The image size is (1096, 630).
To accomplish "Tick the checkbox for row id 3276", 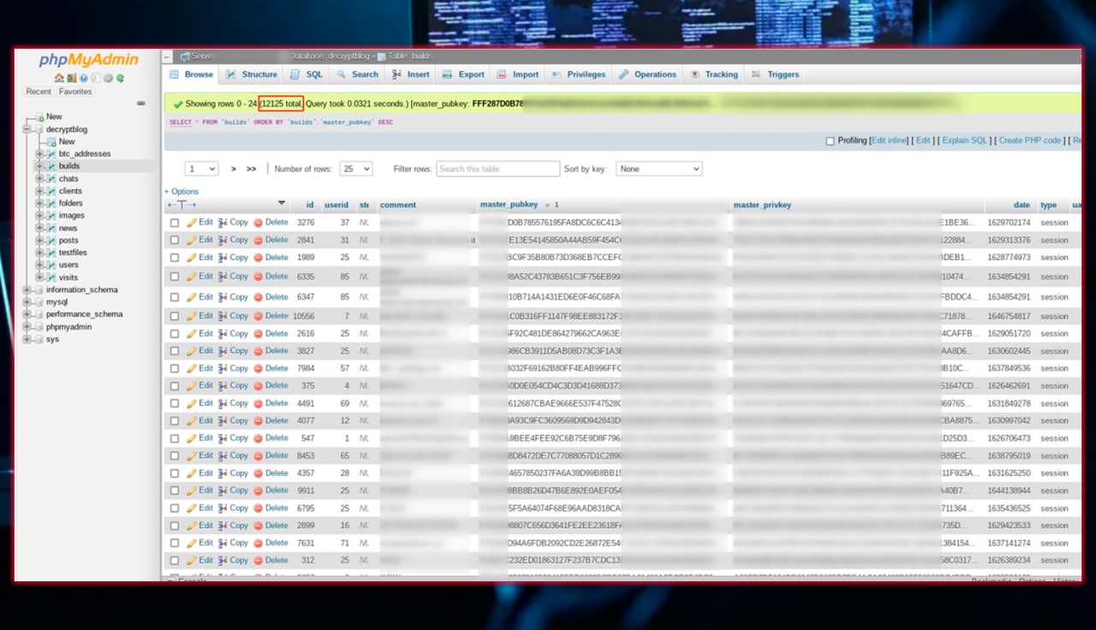I will [x=175, y=223].
